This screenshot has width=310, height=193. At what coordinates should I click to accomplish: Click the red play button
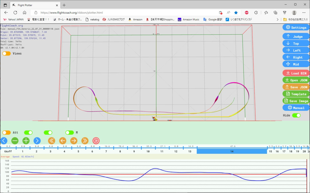click(96, 141)
